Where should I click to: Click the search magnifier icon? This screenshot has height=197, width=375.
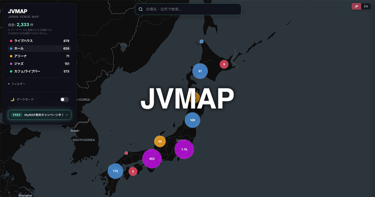point(141,9)
